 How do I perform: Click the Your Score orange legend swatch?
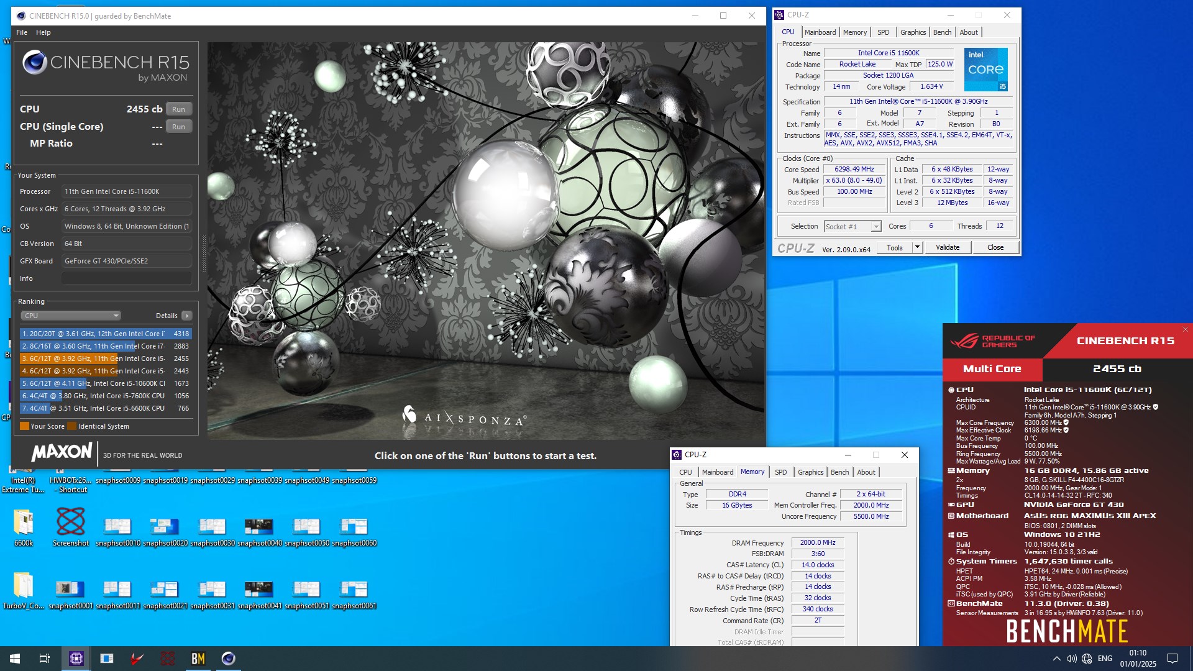tap(24, 426)
